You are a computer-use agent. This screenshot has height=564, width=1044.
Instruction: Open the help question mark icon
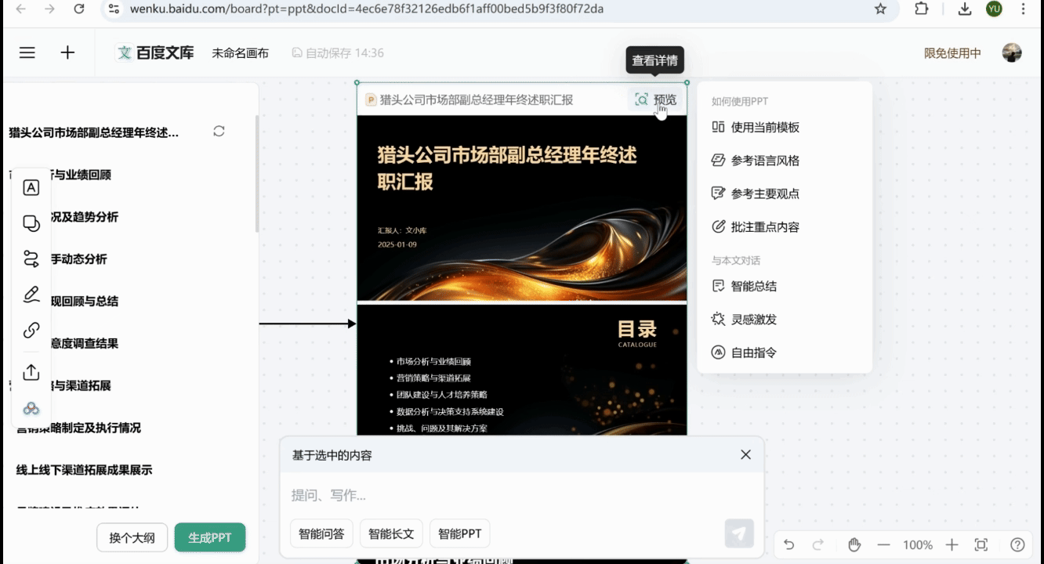[x=1017, y=544]
